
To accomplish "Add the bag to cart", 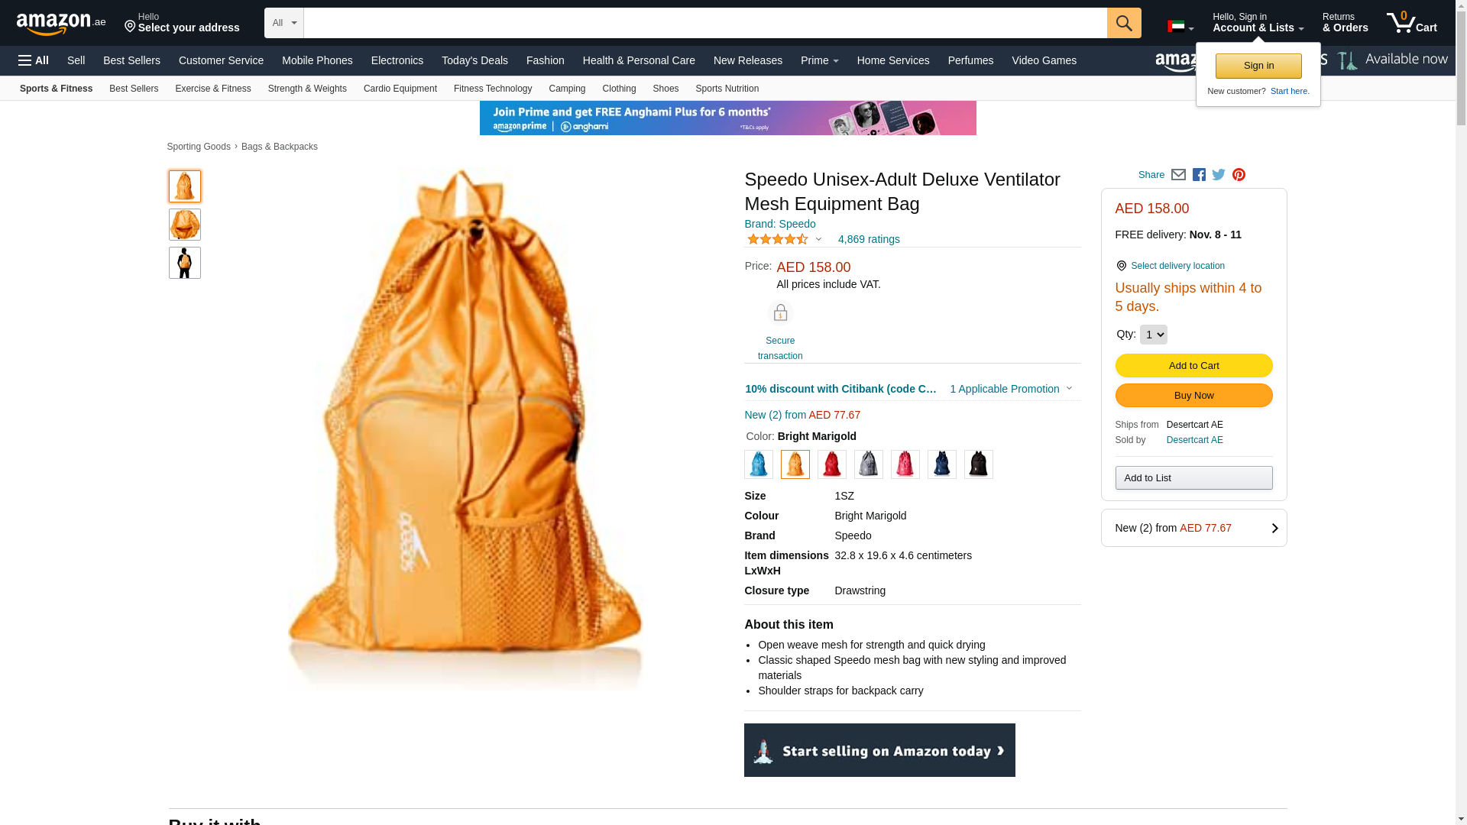I will click(x=1193, y=366).
